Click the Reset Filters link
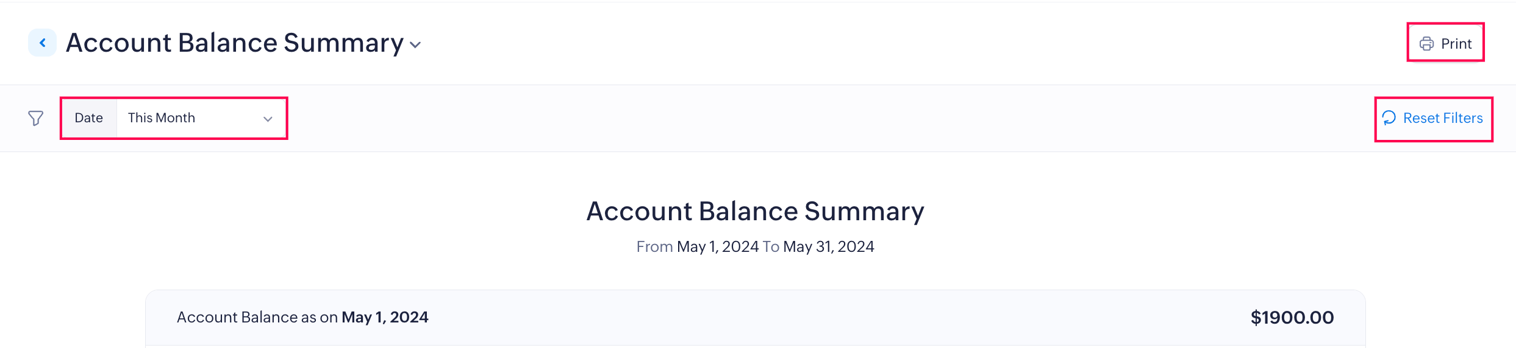Image resolution: width=1516 pixels, height=348 pixels. [x=1442, y=118]
